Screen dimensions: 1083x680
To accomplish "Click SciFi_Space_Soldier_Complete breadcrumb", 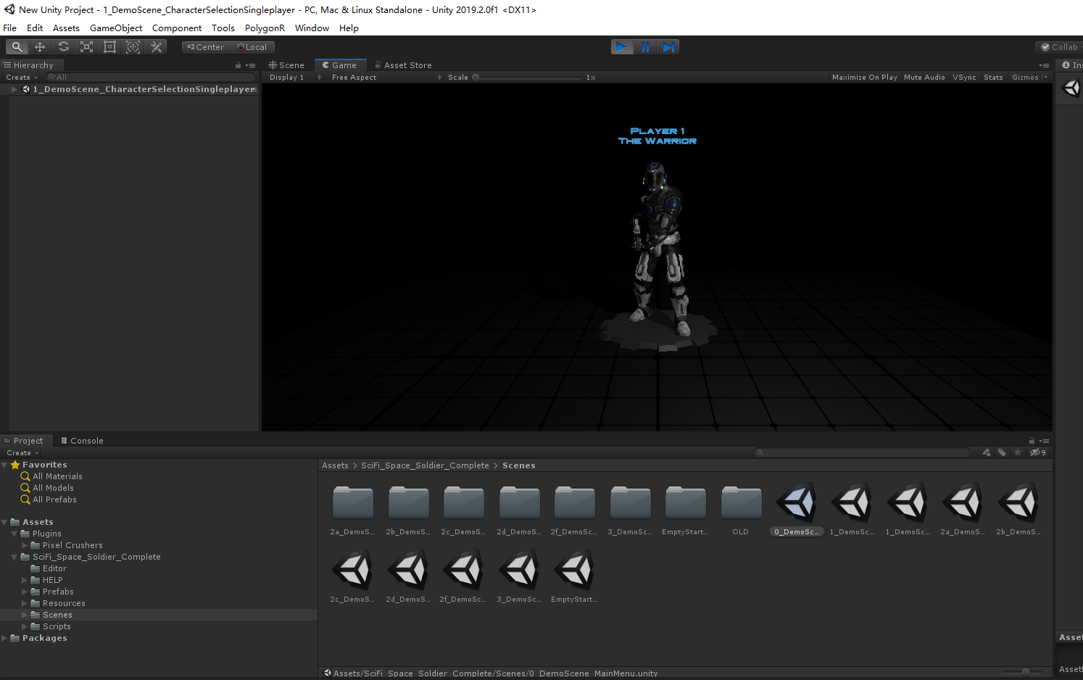I will [425, 465].
